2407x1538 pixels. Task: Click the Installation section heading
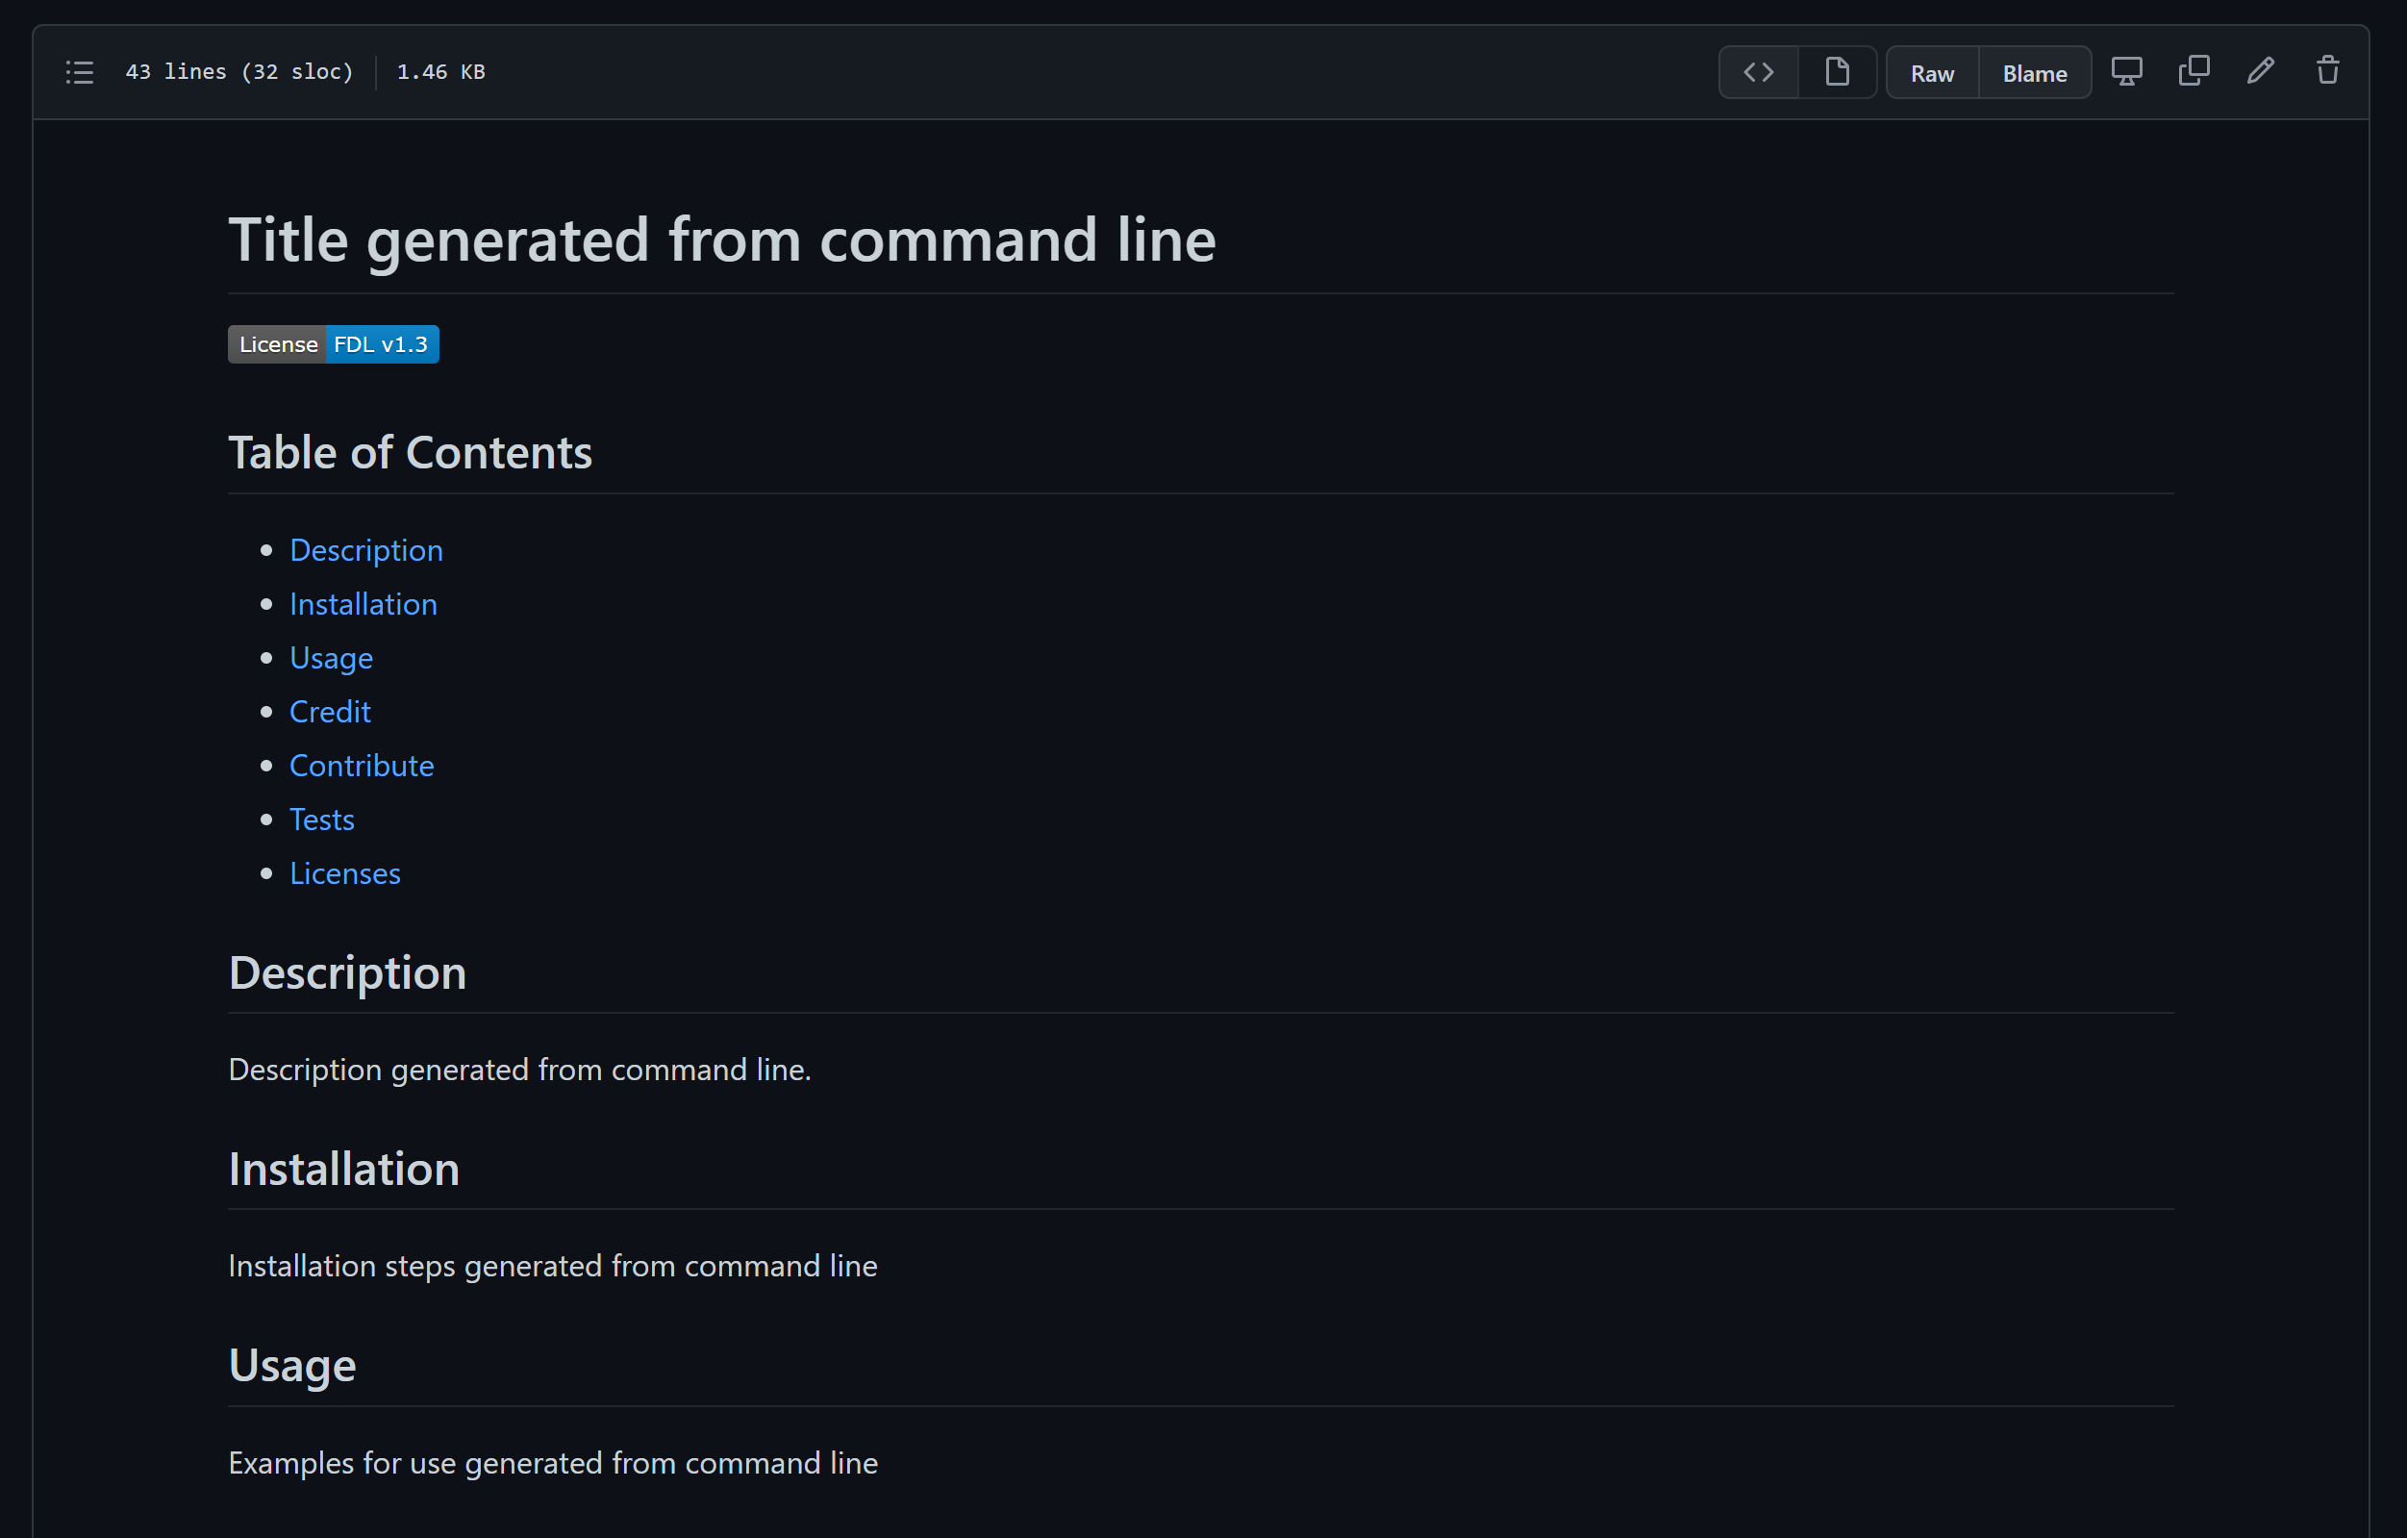click(344, 1169)
